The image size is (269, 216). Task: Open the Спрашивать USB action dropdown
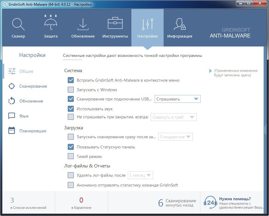tap(178, 99)
